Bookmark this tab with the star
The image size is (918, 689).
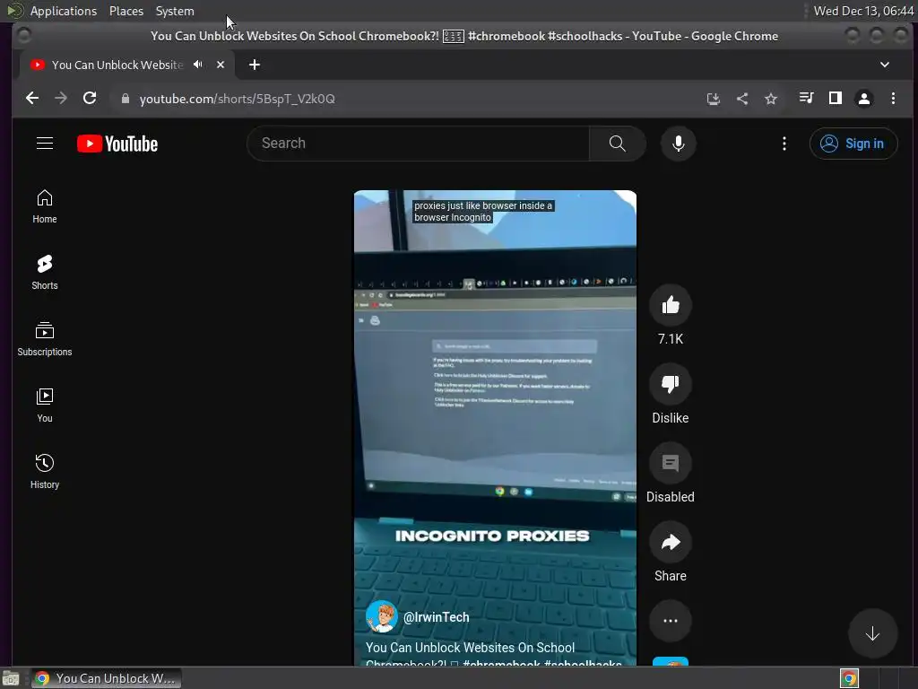[770, 99]
